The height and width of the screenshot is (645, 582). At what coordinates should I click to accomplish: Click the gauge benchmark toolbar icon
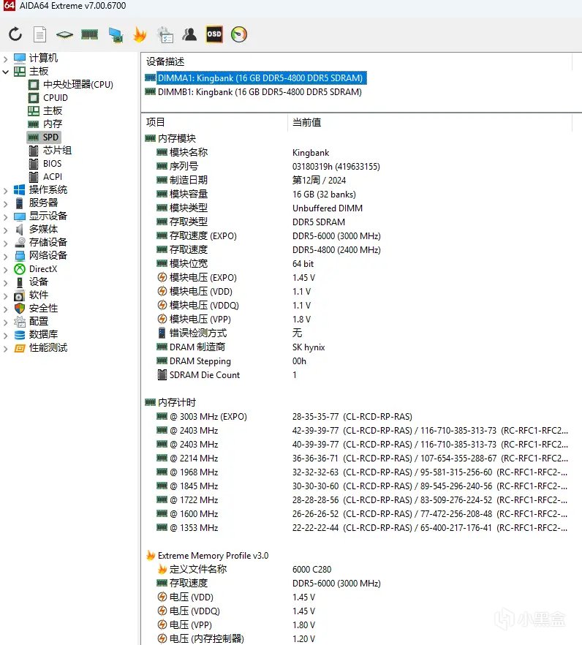tap(239, 34)
